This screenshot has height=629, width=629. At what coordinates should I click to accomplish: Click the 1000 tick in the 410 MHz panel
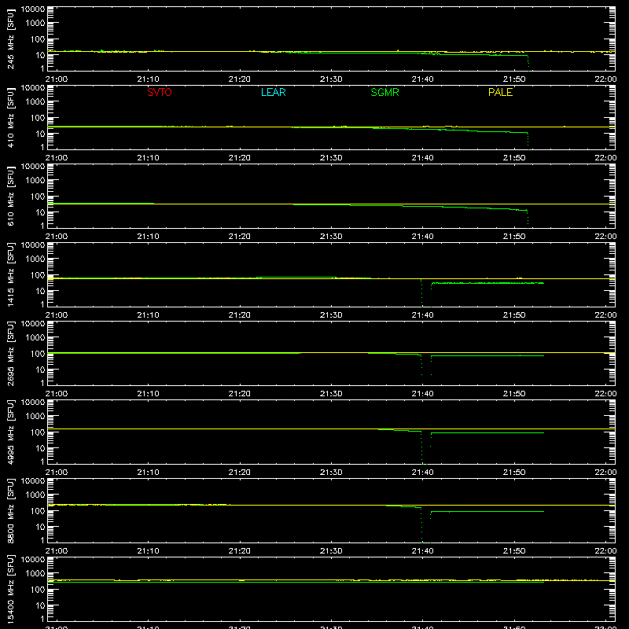[35, 102]
